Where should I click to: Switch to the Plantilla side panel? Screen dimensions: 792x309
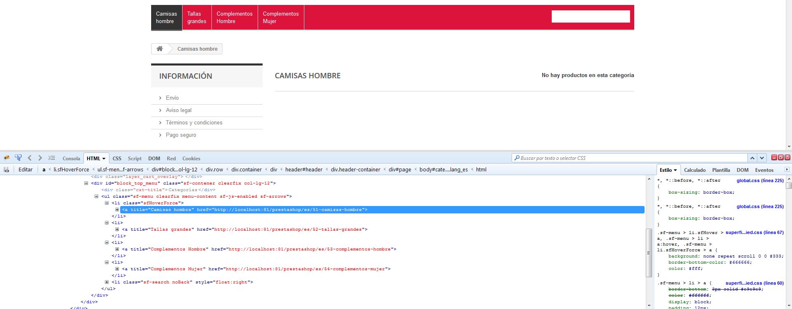tap(721, 170)
